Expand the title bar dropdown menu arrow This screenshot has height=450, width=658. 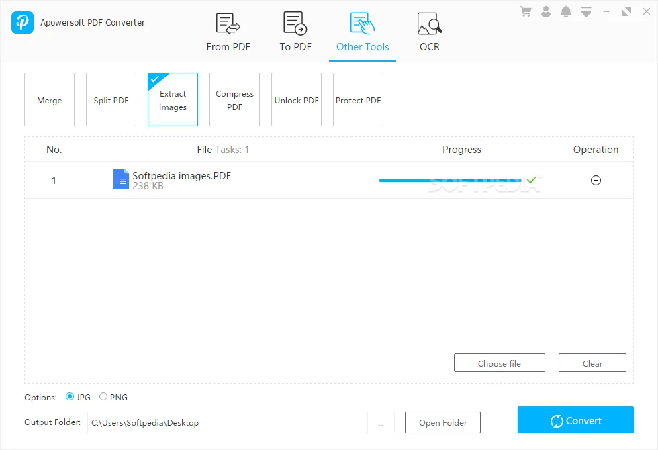(586, 12)
